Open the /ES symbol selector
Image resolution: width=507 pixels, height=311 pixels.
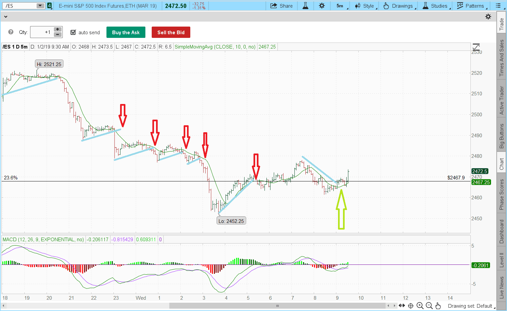coord(23,5)
